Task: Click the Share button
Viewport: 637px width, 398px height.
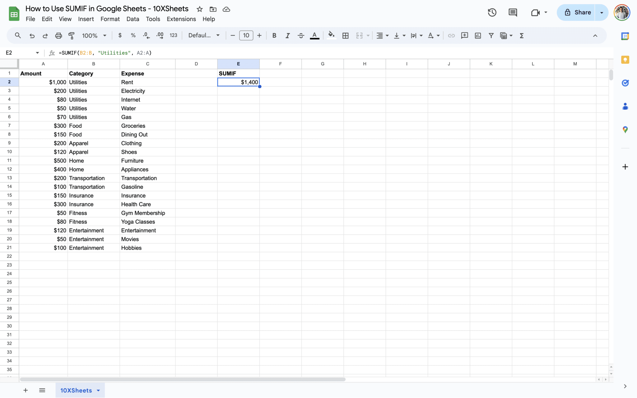Action: [x=577, y=12]
